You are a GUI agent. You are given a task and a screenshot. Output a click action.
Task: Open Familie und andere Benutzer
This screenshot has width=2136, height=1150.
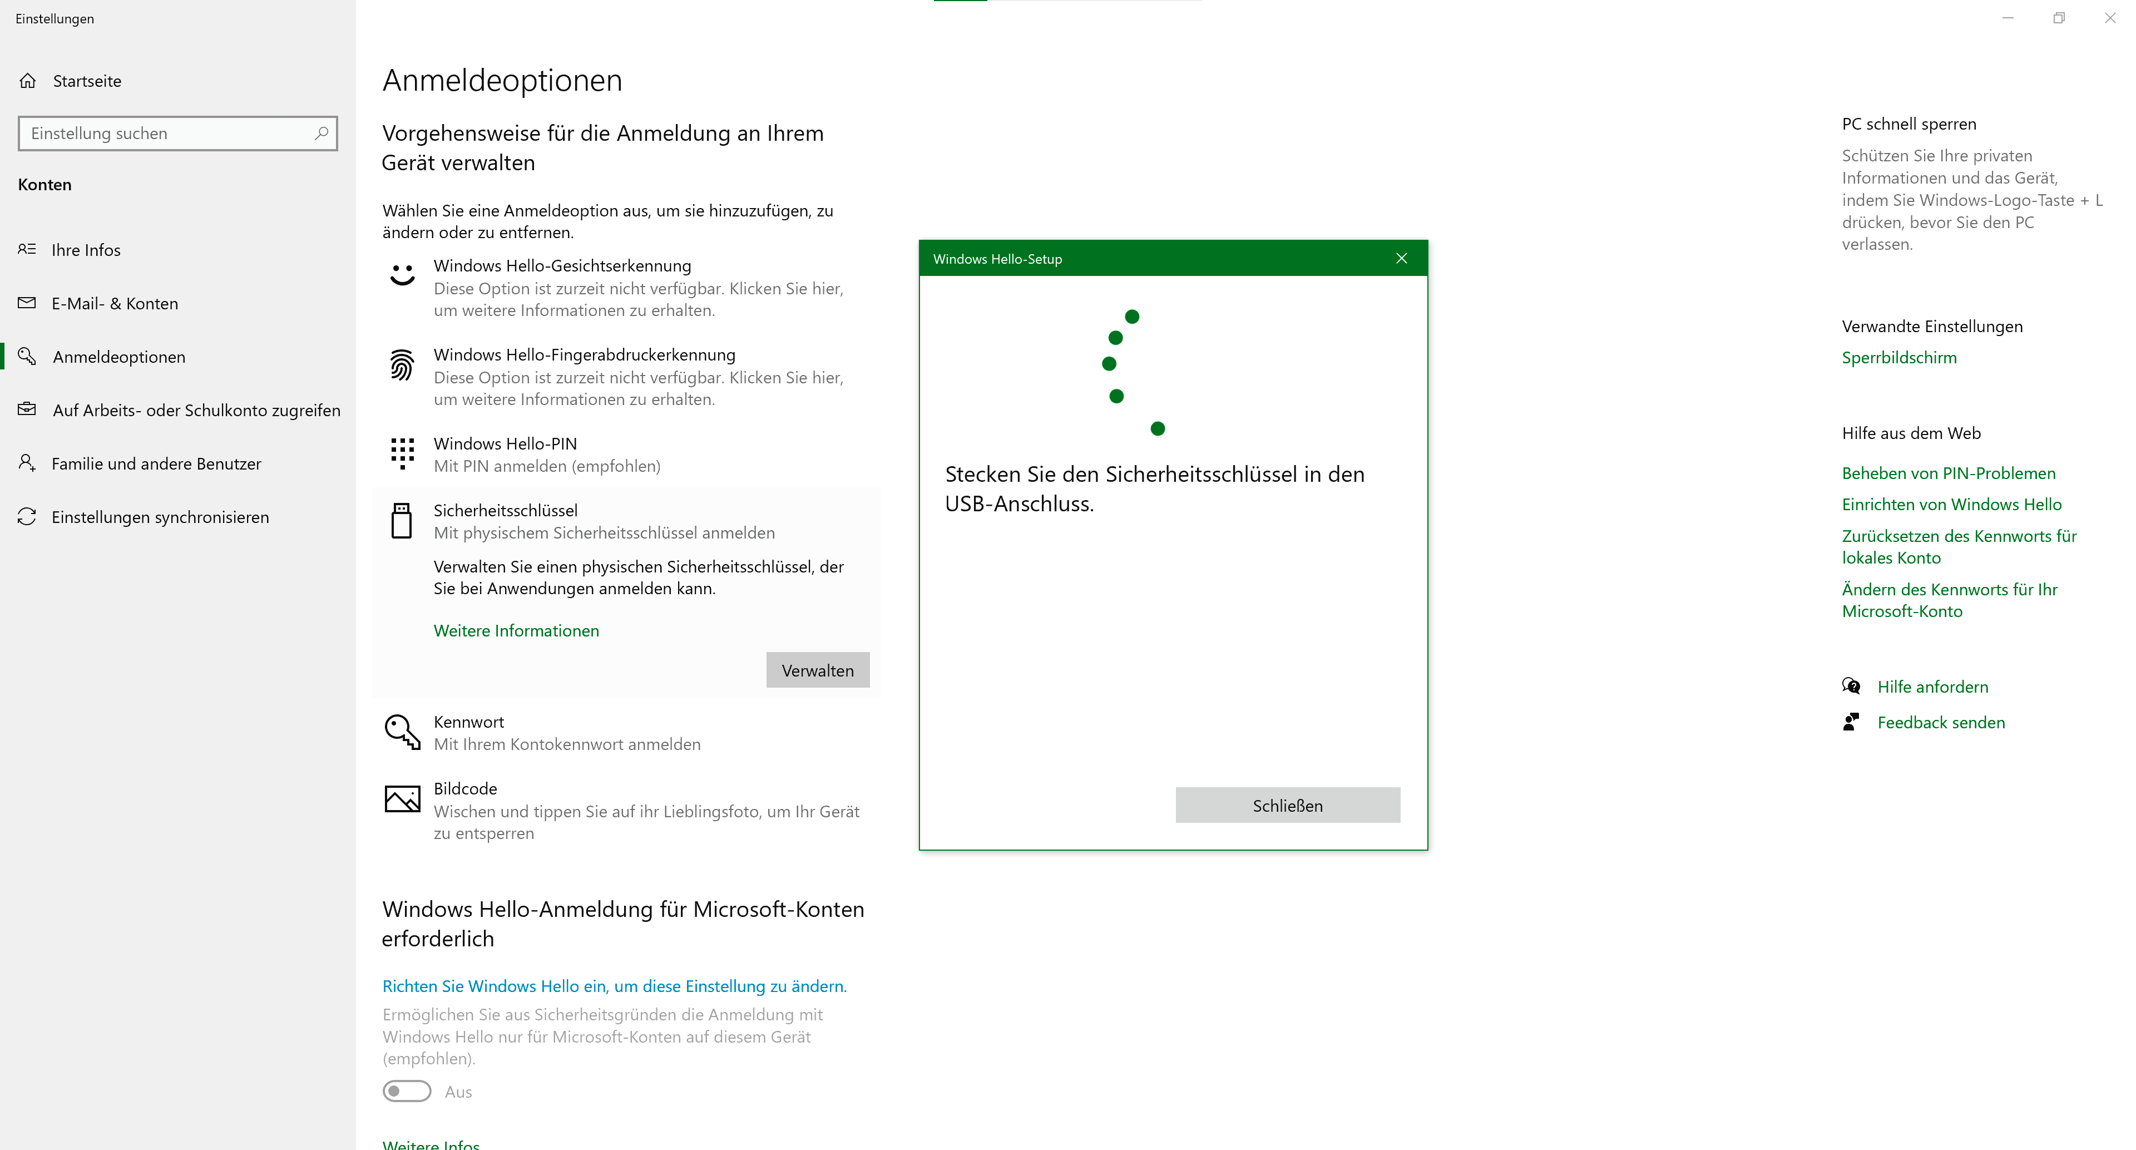156,465
